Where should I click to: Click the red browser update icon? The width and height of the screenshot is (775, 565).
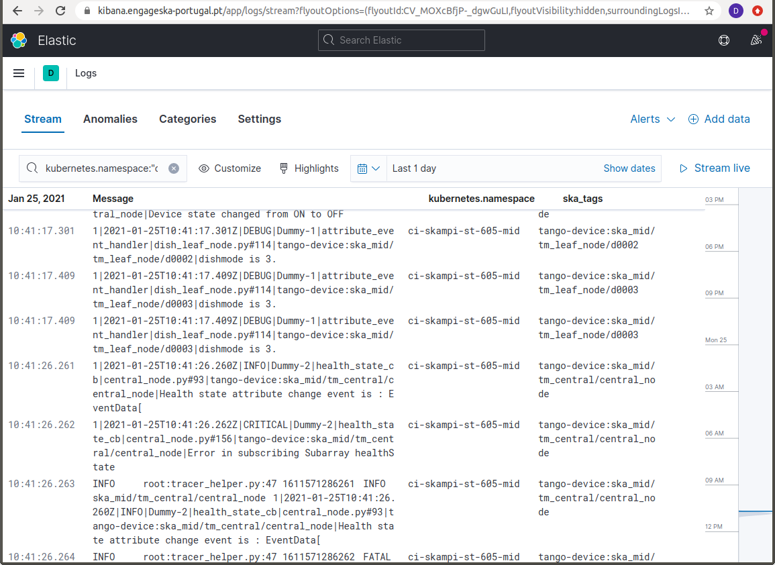click(757, 11)
